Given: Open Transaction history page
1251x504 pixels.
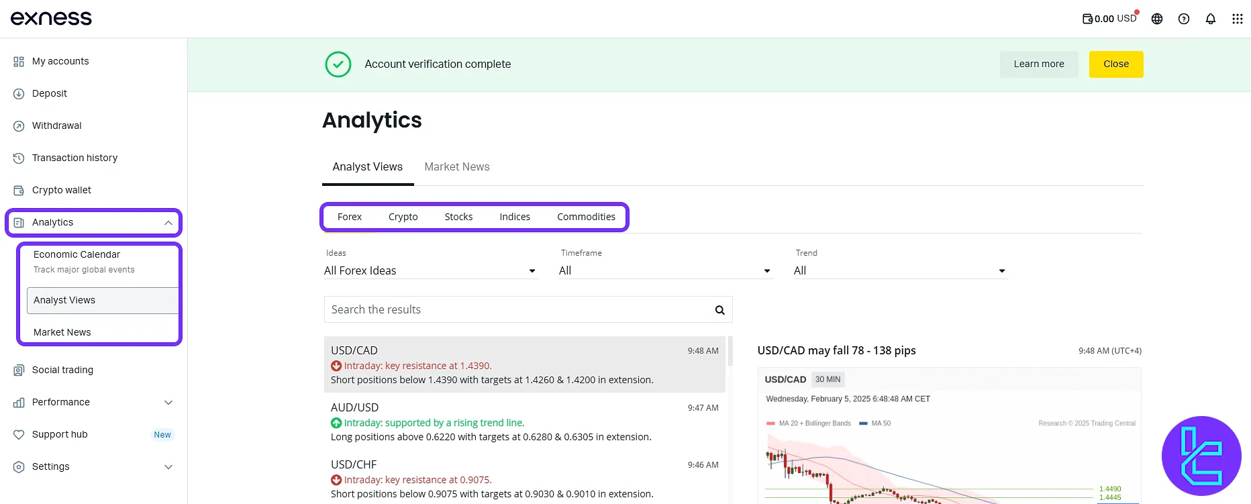Looking at the screenshot, I should click(x=74, y=158).
